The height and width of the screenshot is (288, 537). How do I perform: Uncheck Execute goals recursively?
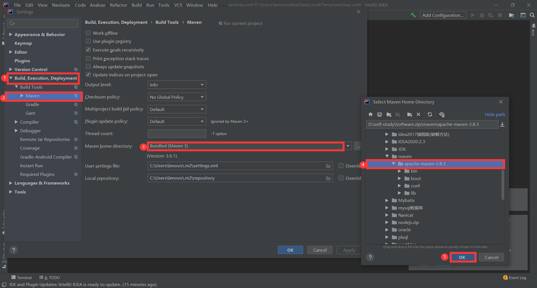(88, 50)
